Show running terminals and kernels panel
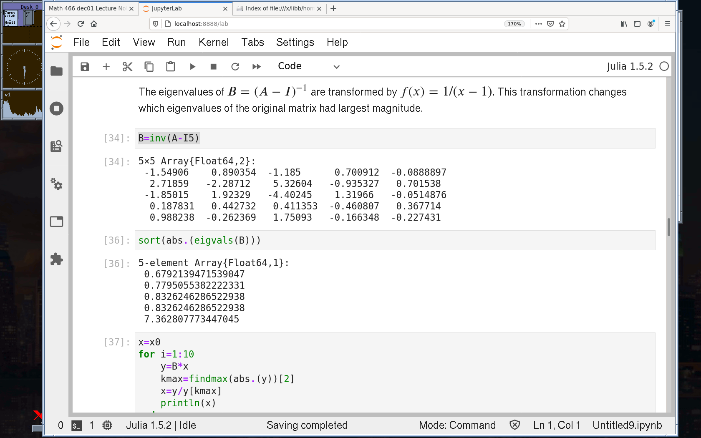The width and height of the screenshot is (701, 438). [56, 109]
